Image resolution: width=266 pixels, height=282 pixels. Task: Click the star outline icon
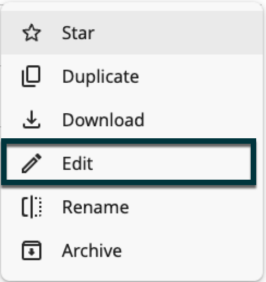pyautogui.click(x=32, y=33)
